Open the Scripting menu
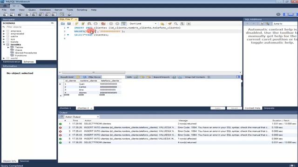The image size is (298, 167). tap(82, 10)
